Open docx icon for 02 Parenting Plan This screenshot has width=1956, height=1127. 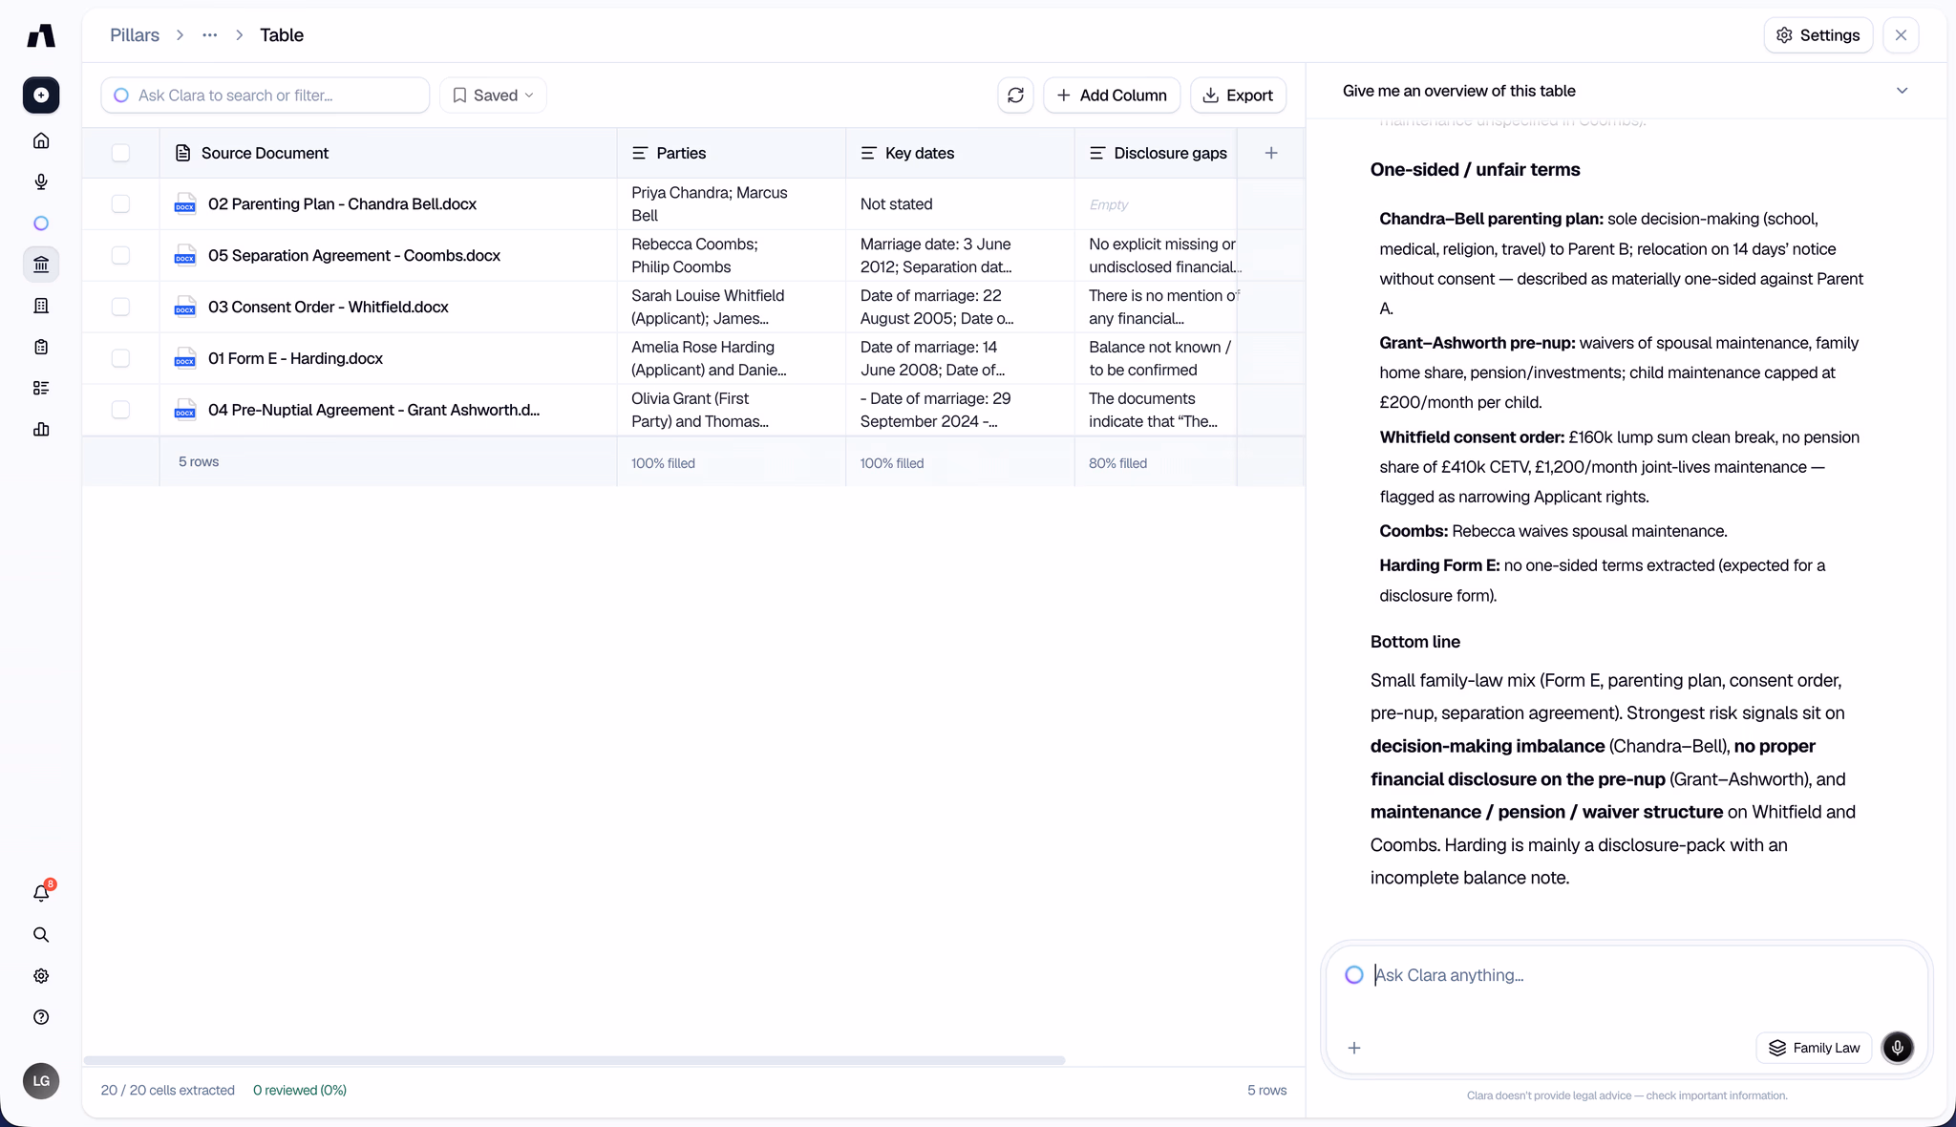[x=185, y=203]
